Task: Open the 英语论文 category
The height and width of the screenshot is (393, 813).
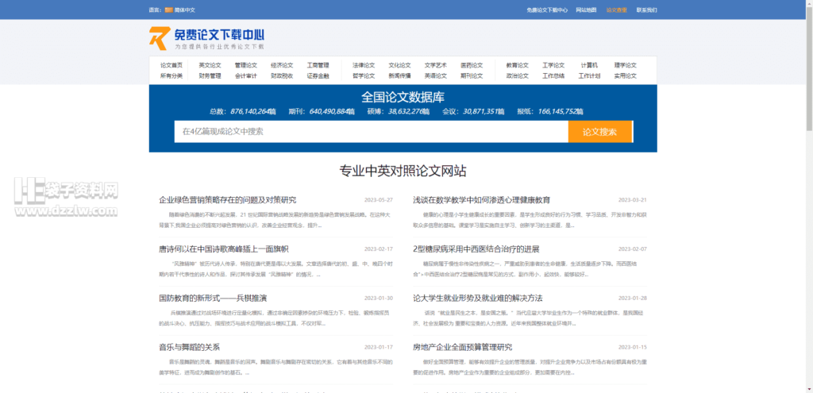Action: point(436,75)
